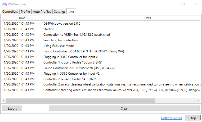Click the horizontal scrollbar right arrow

pyautogui.click(x=199, y=101)
